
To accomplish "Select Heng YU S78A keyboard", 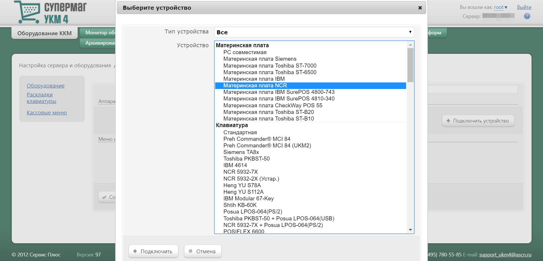I will click(311, 185).
